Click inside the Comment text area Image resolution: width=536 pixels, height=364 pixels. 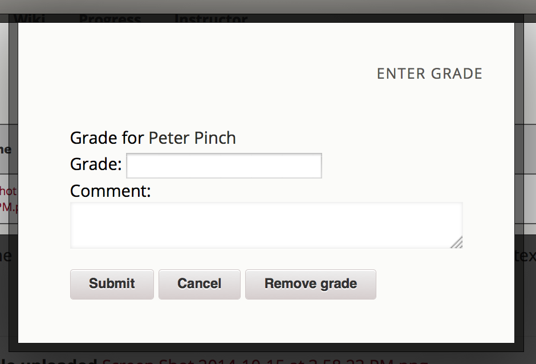pyautogui.click(x=266, y=225)
